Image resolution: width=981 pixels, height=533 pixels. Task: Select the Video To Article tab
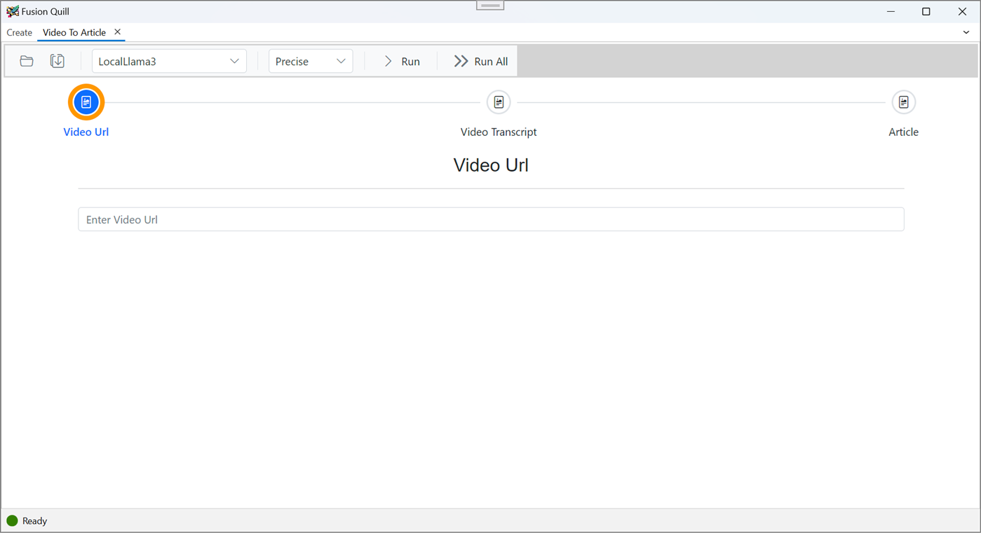pos(74,32)
